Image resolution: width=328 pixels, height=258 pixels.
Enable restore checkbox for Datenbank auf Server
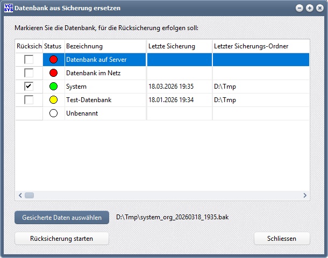(x=29, y=59)
